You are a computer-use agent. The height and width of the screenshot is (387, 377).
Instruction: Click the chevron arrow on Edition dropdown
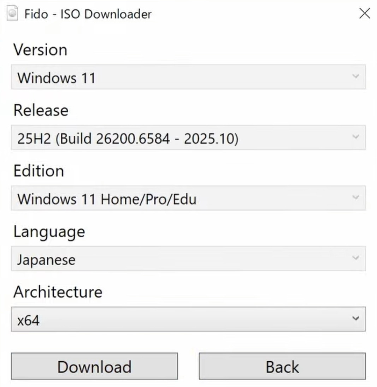(356, 198)
